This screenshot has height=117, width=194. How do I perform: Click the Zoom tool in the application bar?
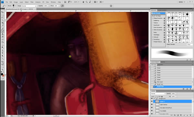click(x=87, y=2)
